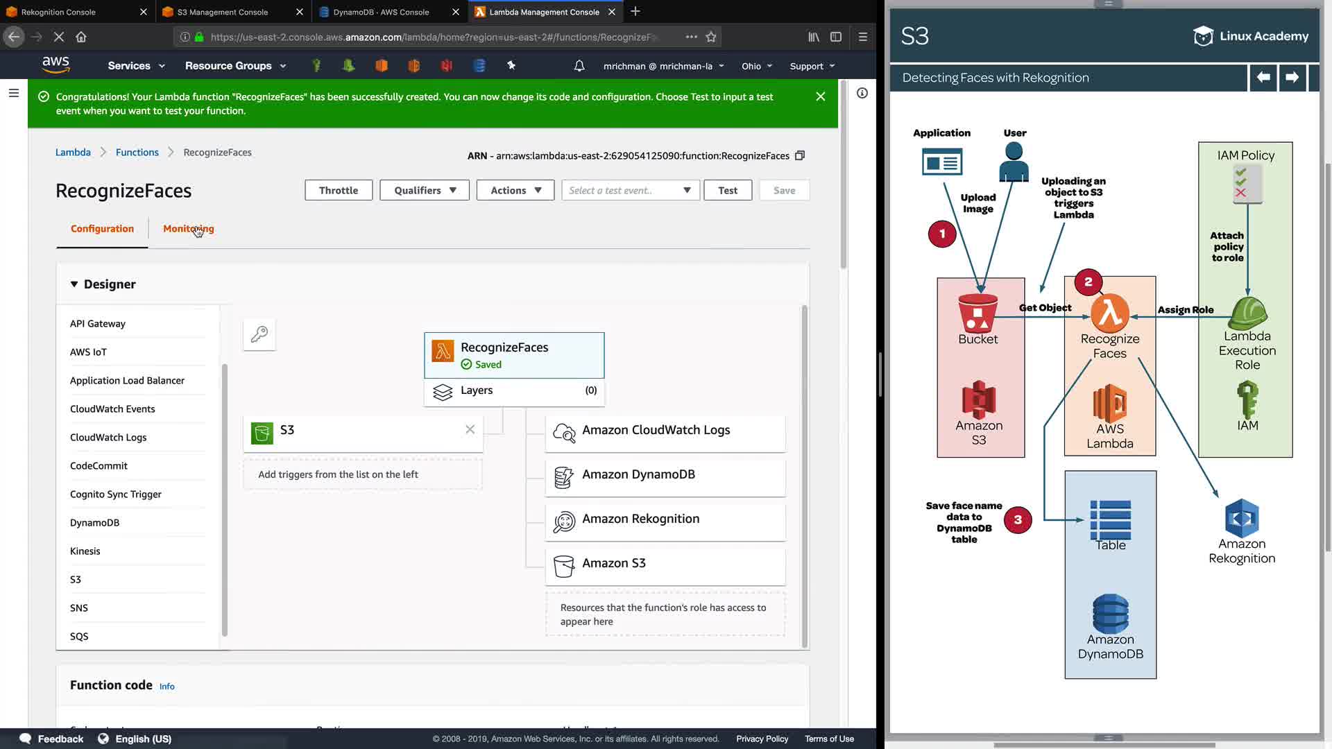This screenshot has height=749, width=1332.
Task: Add the API Gateway trigger from list
Action: click(x=98, y=323)
